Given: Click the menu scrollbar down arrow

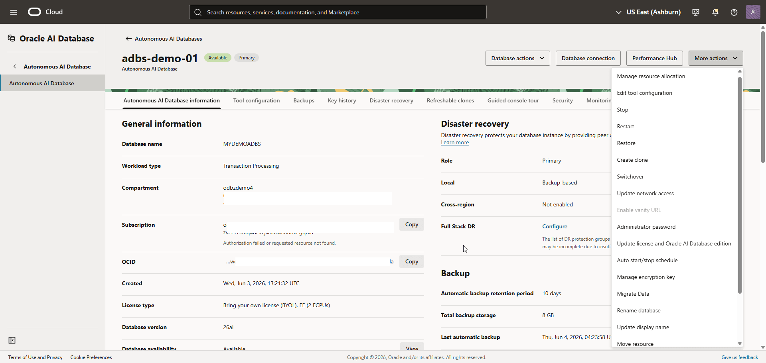Looking at the screenshot, I should (740, 343).
